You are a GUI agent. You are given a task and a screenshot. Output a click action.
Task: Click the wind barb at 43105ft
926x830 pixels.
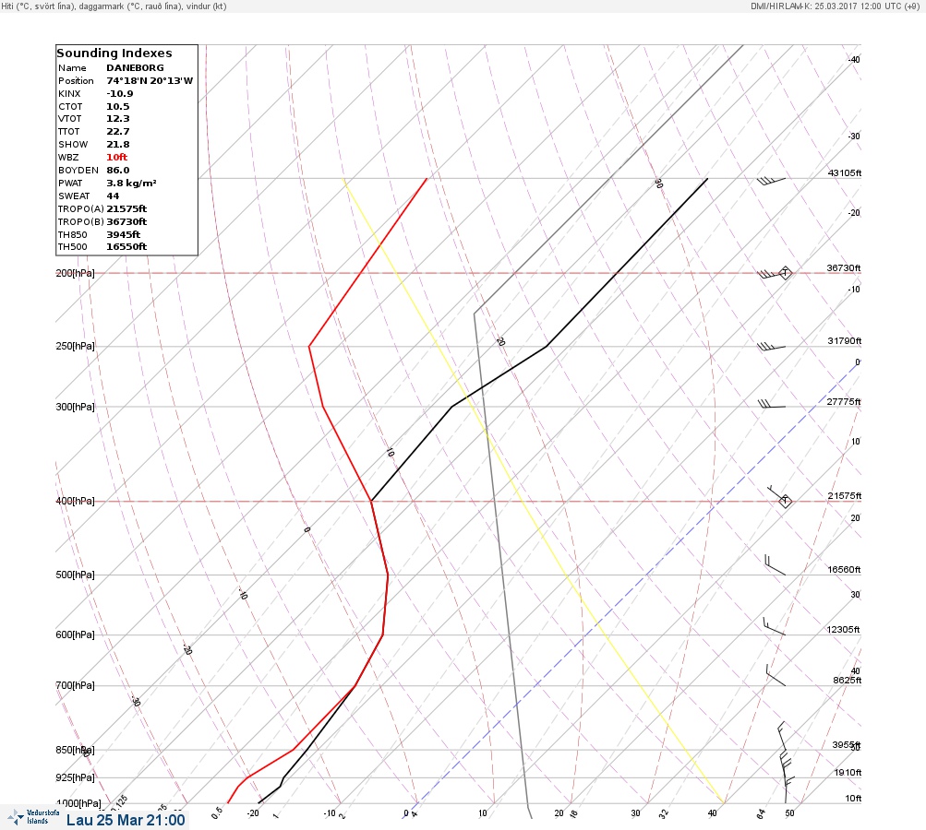pos(771,181)
